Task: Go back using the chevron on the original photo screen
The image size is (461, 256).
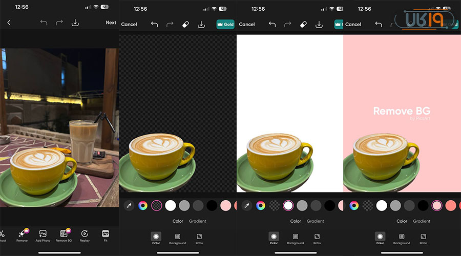Action: (x=9, y=23)
